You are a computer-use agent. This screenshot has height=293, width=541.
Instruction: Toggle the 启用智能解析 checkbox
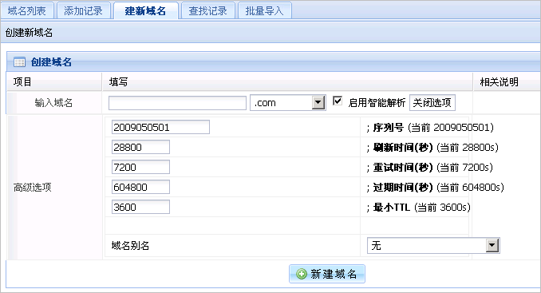tap(337, 101)
